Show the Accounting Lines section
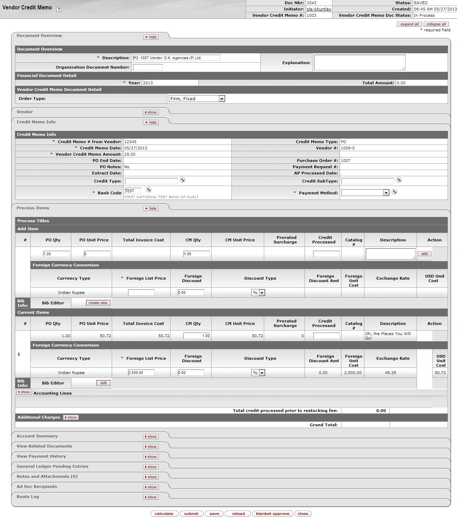Viewport: 457px width, 521px height. [x=24, y=392]
